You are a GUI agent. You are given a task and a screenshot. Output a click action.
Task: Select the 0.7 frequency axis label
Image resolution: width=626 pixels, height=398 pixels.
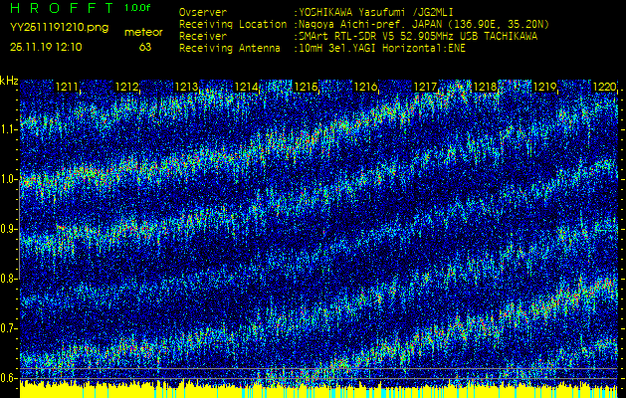pyautogui.click(x=9, y=328)
